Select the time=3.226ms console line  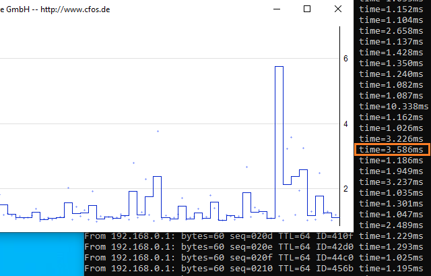[x=391, y=139]
